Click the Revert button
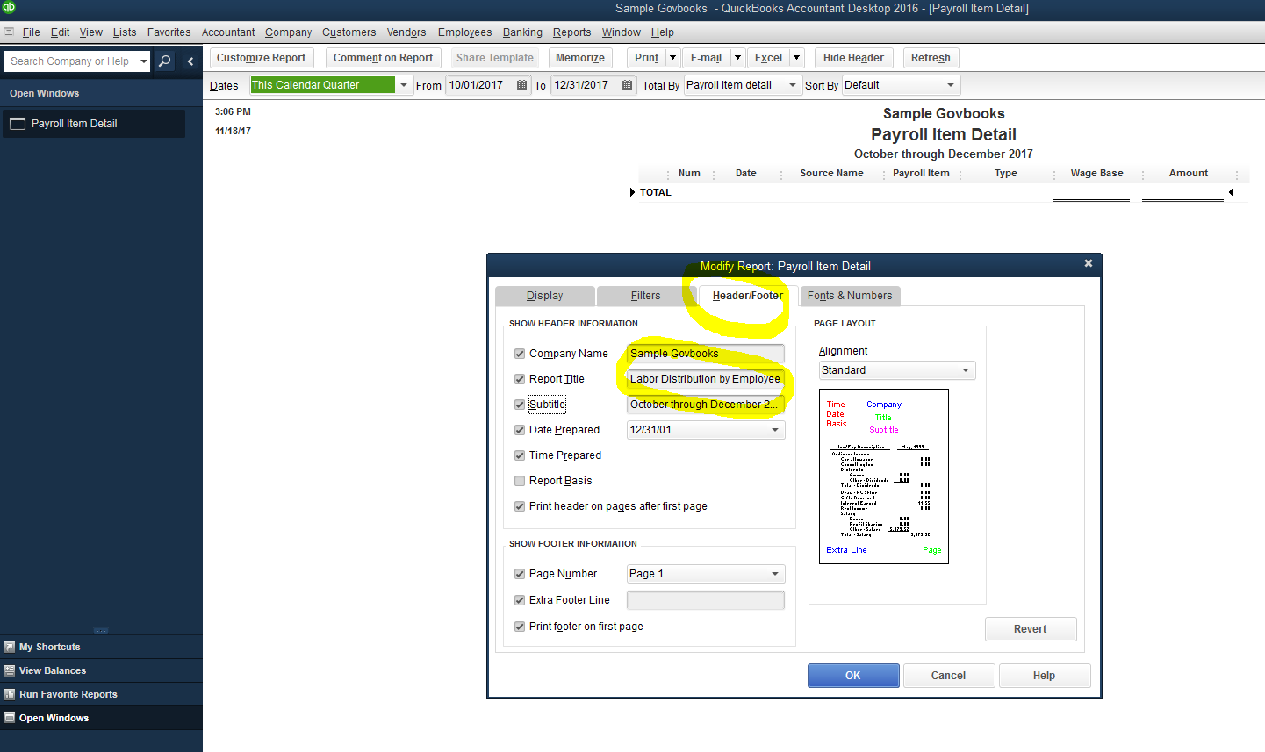The height and width of the screenshot is (752, 1265). tap(1030, 628)
